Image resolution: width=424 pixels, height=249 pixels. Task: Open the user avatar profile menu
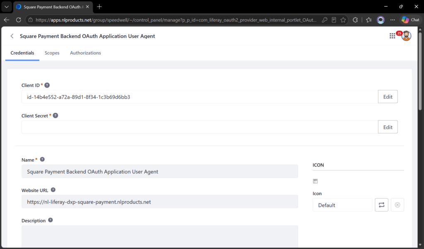(406, 36)
